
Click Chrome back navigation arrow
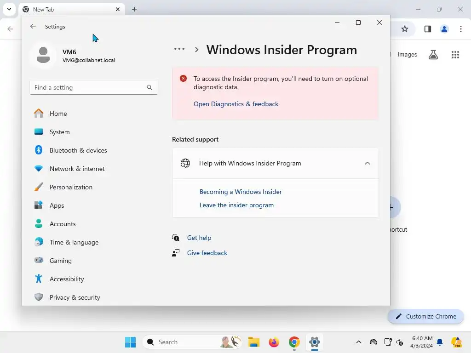click(x=10, y=29)
